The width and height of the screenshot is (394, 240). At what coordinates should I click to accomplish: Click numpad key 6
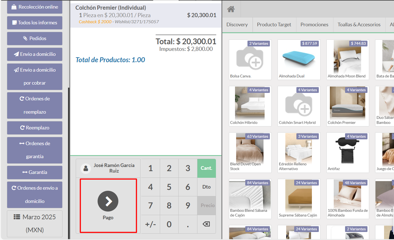[x=188, y=187]
